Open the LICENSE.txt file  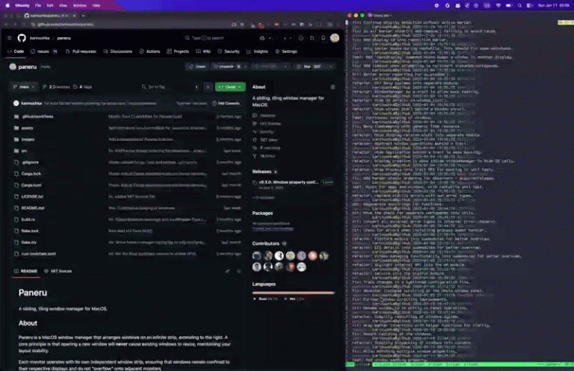coord(32,196)
